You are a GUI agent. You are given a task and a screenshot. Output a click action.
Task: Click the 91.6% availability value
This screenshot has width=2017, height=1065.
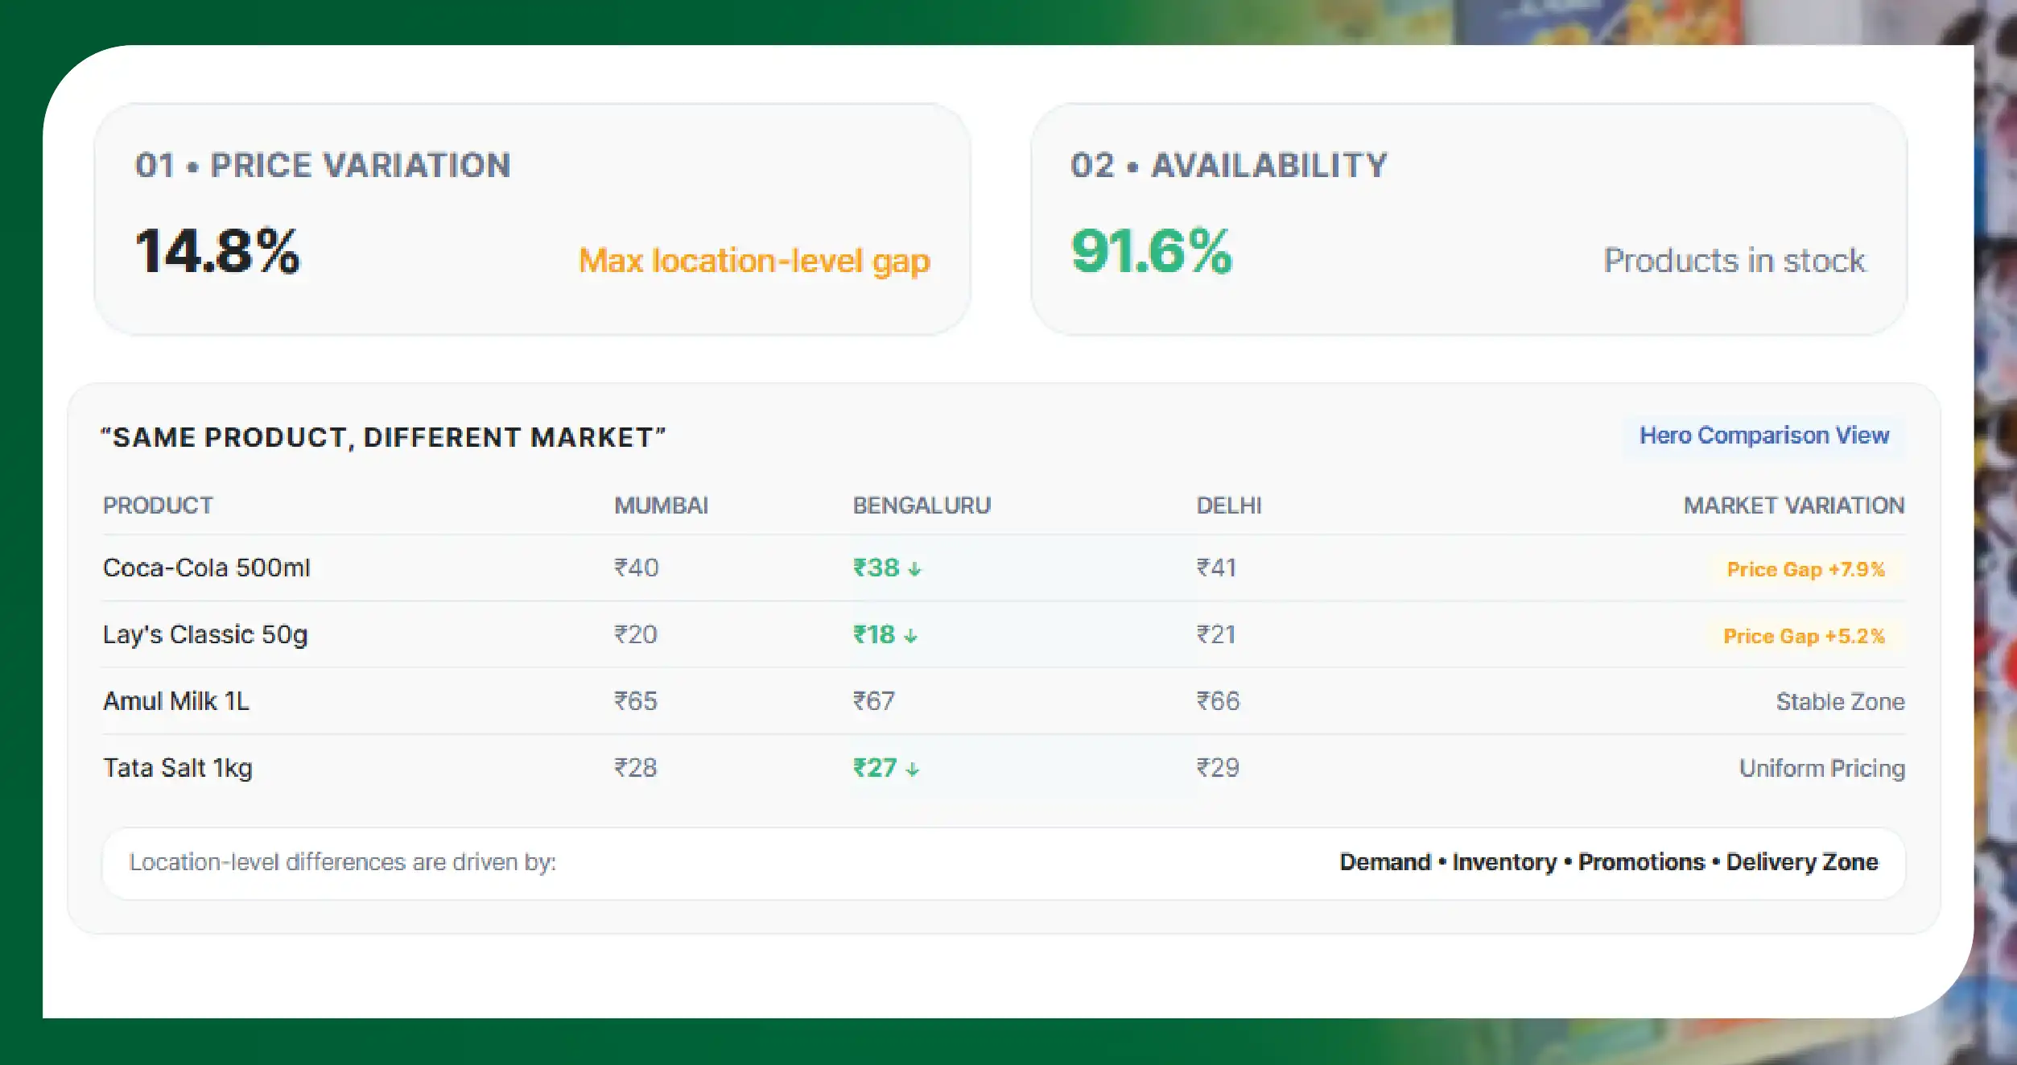[x=1151, y=251]
